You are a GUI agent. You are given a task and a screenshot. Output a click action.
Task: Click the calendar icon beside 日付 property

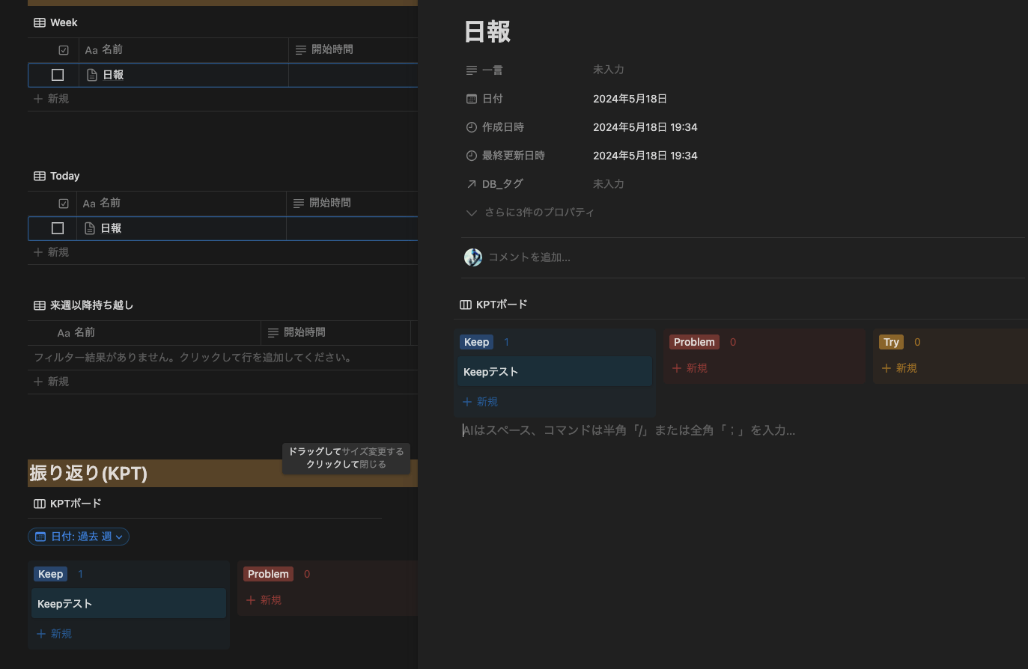(x=471, y=98)
